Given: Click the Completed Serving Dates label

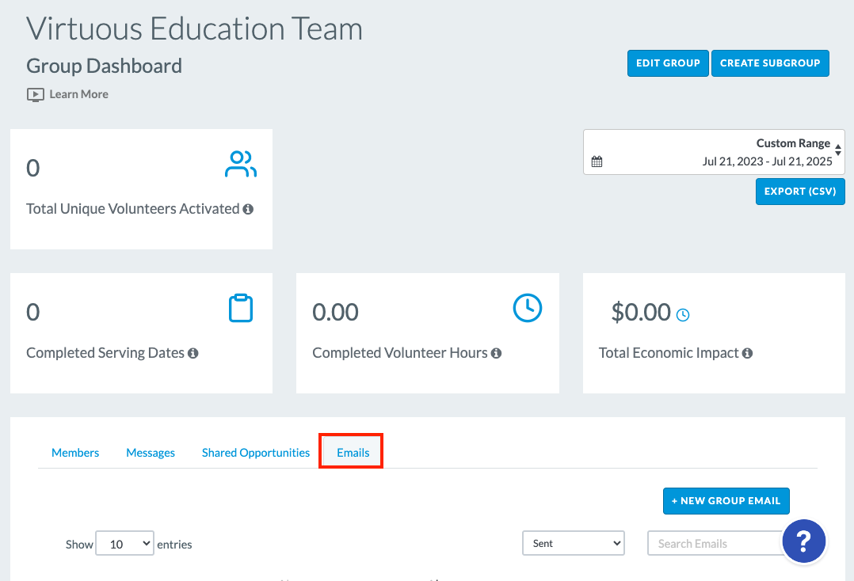Looking at the screenshot, I should (x=105, y=353).
